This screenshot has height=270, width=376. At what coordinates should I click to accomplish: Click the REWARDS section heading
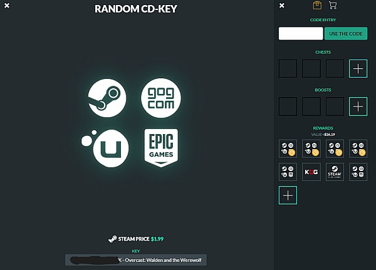click(x=323, y=128)
